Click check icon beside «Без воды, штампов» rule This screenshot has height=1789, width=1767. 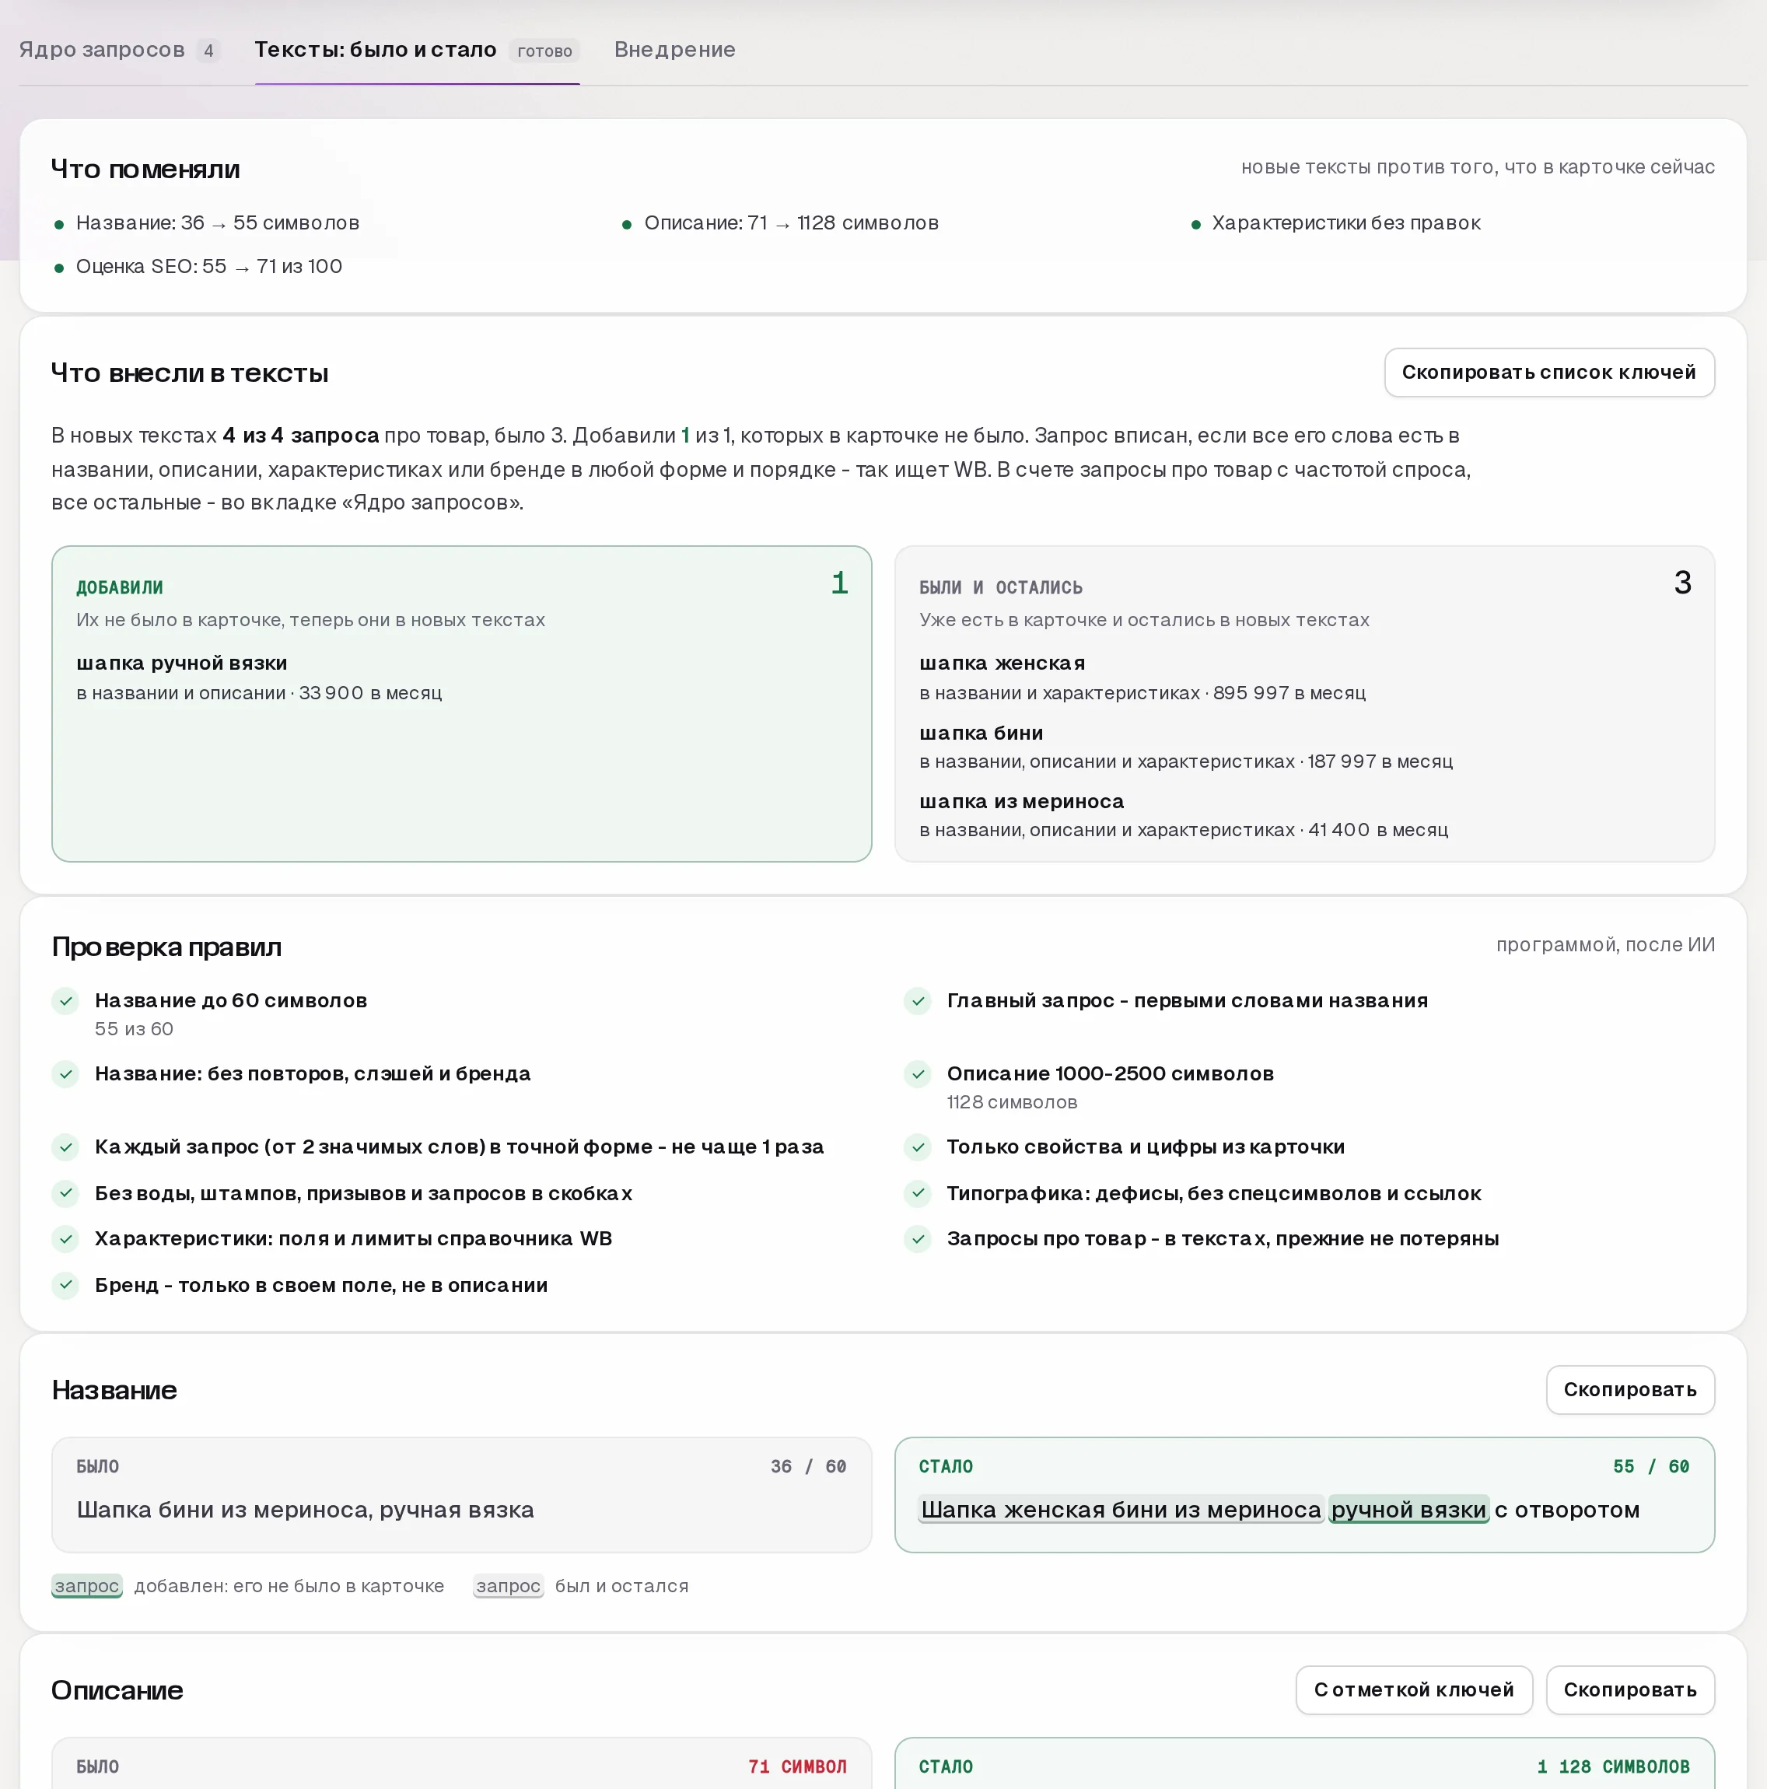(x=66, y=1192)
